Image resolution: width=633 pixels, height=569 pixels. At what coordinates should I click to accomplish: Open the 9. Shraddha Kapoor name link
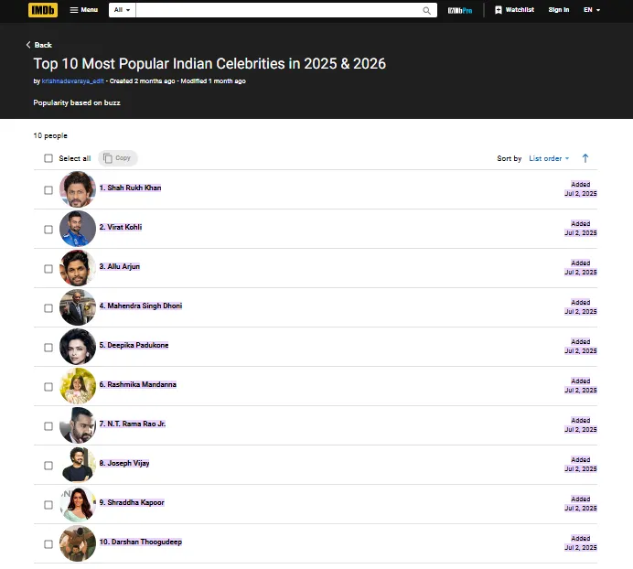click(132, 503)
